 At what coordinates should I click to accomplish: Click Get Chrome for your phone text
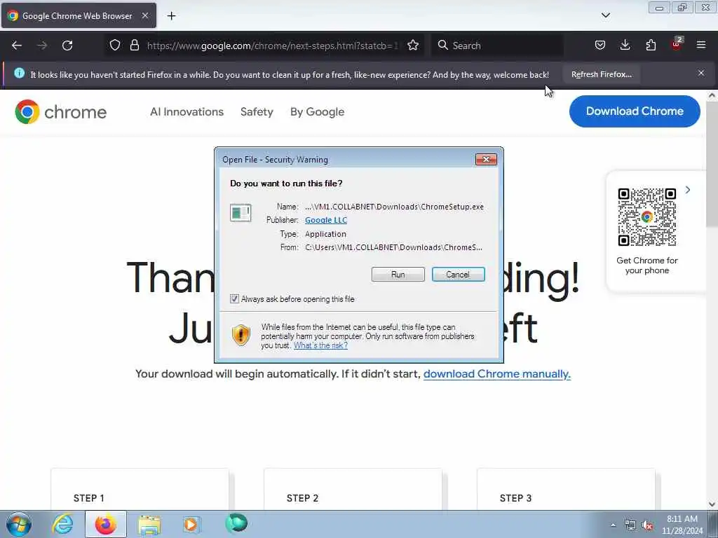point(646,265)
